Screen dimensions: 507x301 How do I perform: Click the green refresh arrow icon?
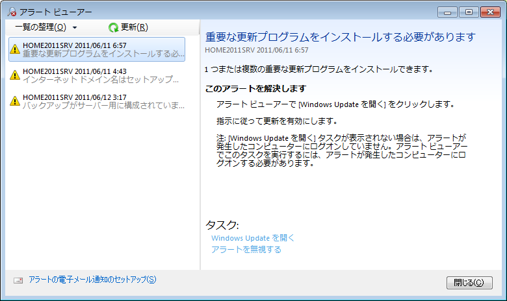(x=113, y=27)
